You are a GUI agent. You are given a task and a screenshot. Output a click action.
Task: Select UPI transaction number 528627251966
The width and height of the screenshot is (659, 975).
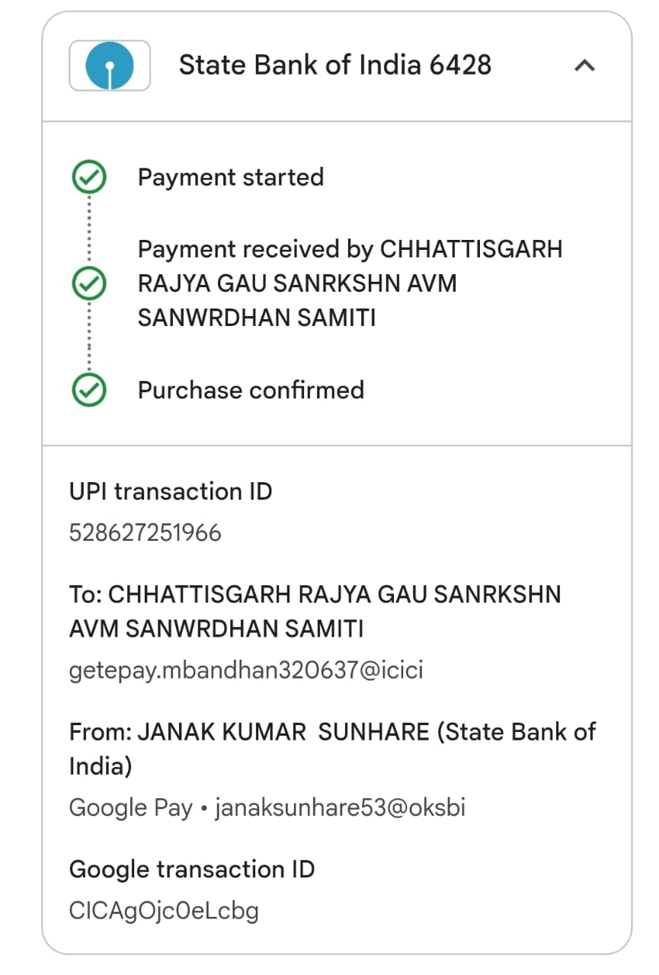point(145,532)
